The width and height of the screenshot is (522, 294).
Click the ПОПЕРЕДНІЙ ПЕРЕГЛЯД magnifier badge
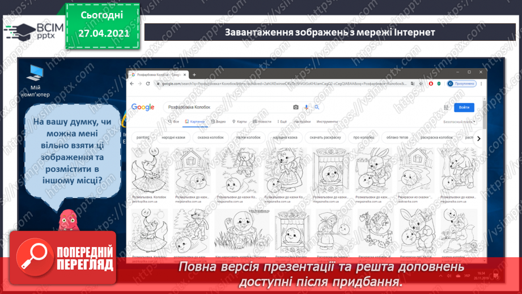[x=62, y=257]
